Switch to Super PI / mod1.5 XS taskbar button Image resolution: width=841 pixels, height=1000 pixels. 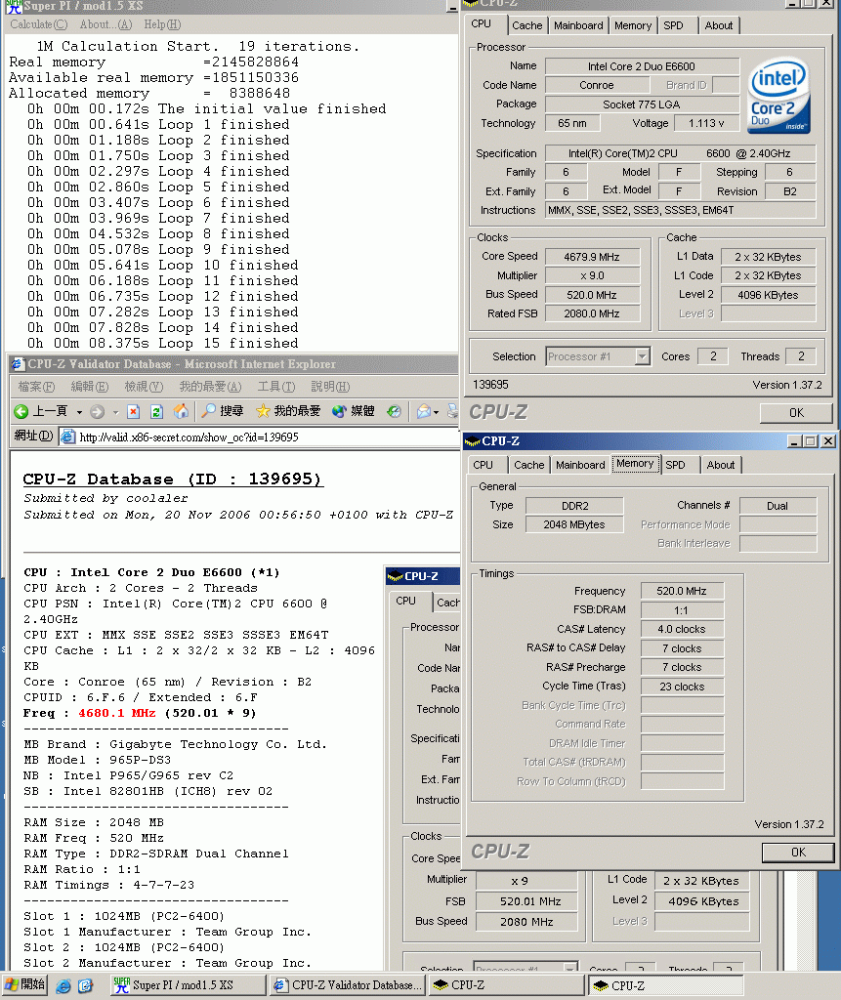tap(188, 985)
